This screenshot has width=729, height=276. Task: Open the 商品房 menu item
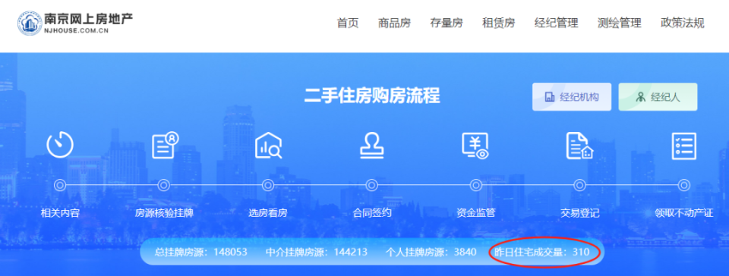(394, 23)
